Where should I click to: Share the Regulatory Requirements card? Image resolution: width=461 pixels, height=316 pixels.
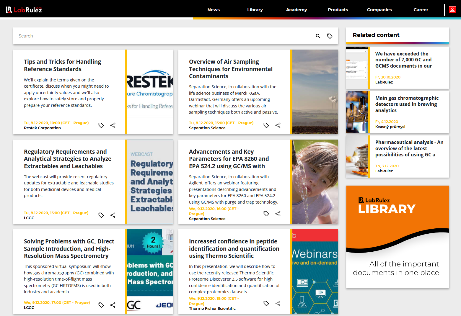pyautogui.click(x=113, y=215)
